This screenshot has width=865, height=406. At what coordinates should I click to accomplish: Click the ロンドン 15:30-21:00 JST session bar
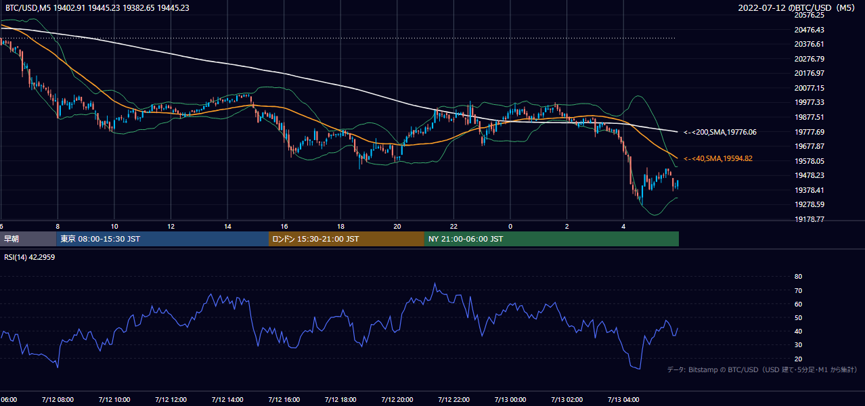(x=347, y=239)
